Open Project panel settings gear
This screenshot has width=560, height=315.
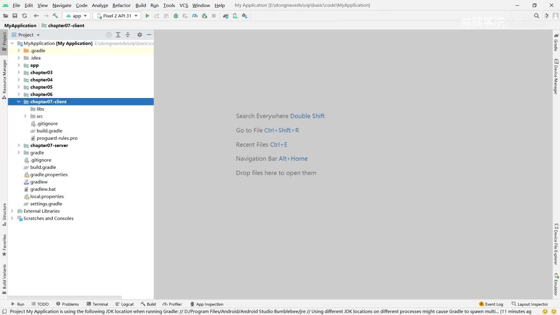[140, 35]
